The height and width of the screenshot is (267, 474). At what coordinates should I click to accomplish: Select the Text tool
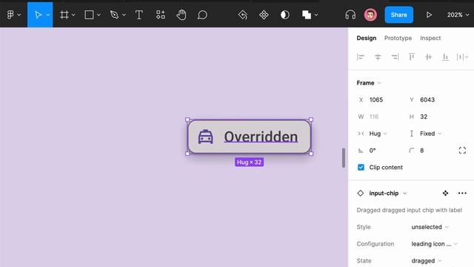click(138, 15)
